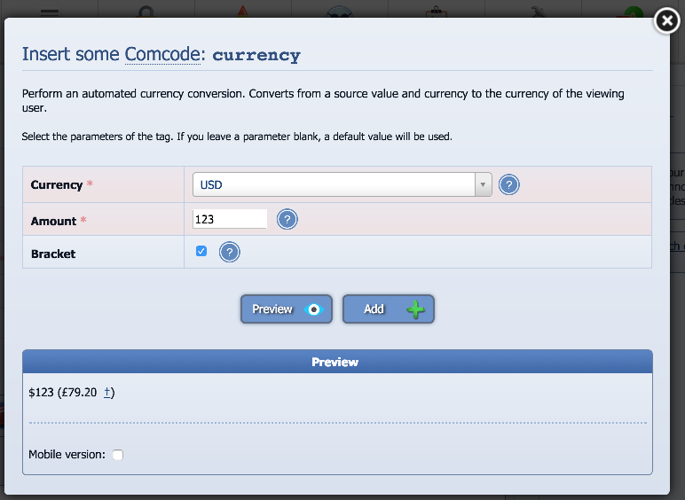Focus the Amount input field
This screenshot has height=500, width=685.
click(229, 219)
